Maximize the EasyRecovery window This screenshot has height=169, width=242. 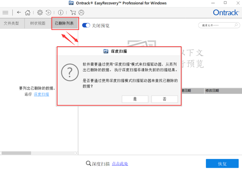pyautogui.click(x=225, y=3)
